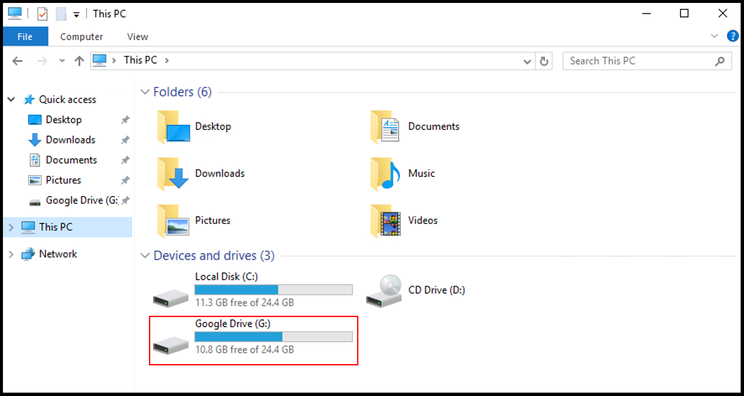744x396 pixels.
Task: Collapse the Devices and drives section
Action: point(145,256)
